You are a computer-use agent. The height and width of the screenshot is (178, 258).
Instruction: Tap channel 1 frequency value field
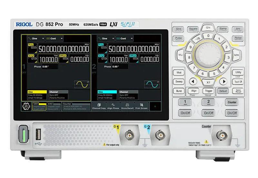[x=64, y=49]
